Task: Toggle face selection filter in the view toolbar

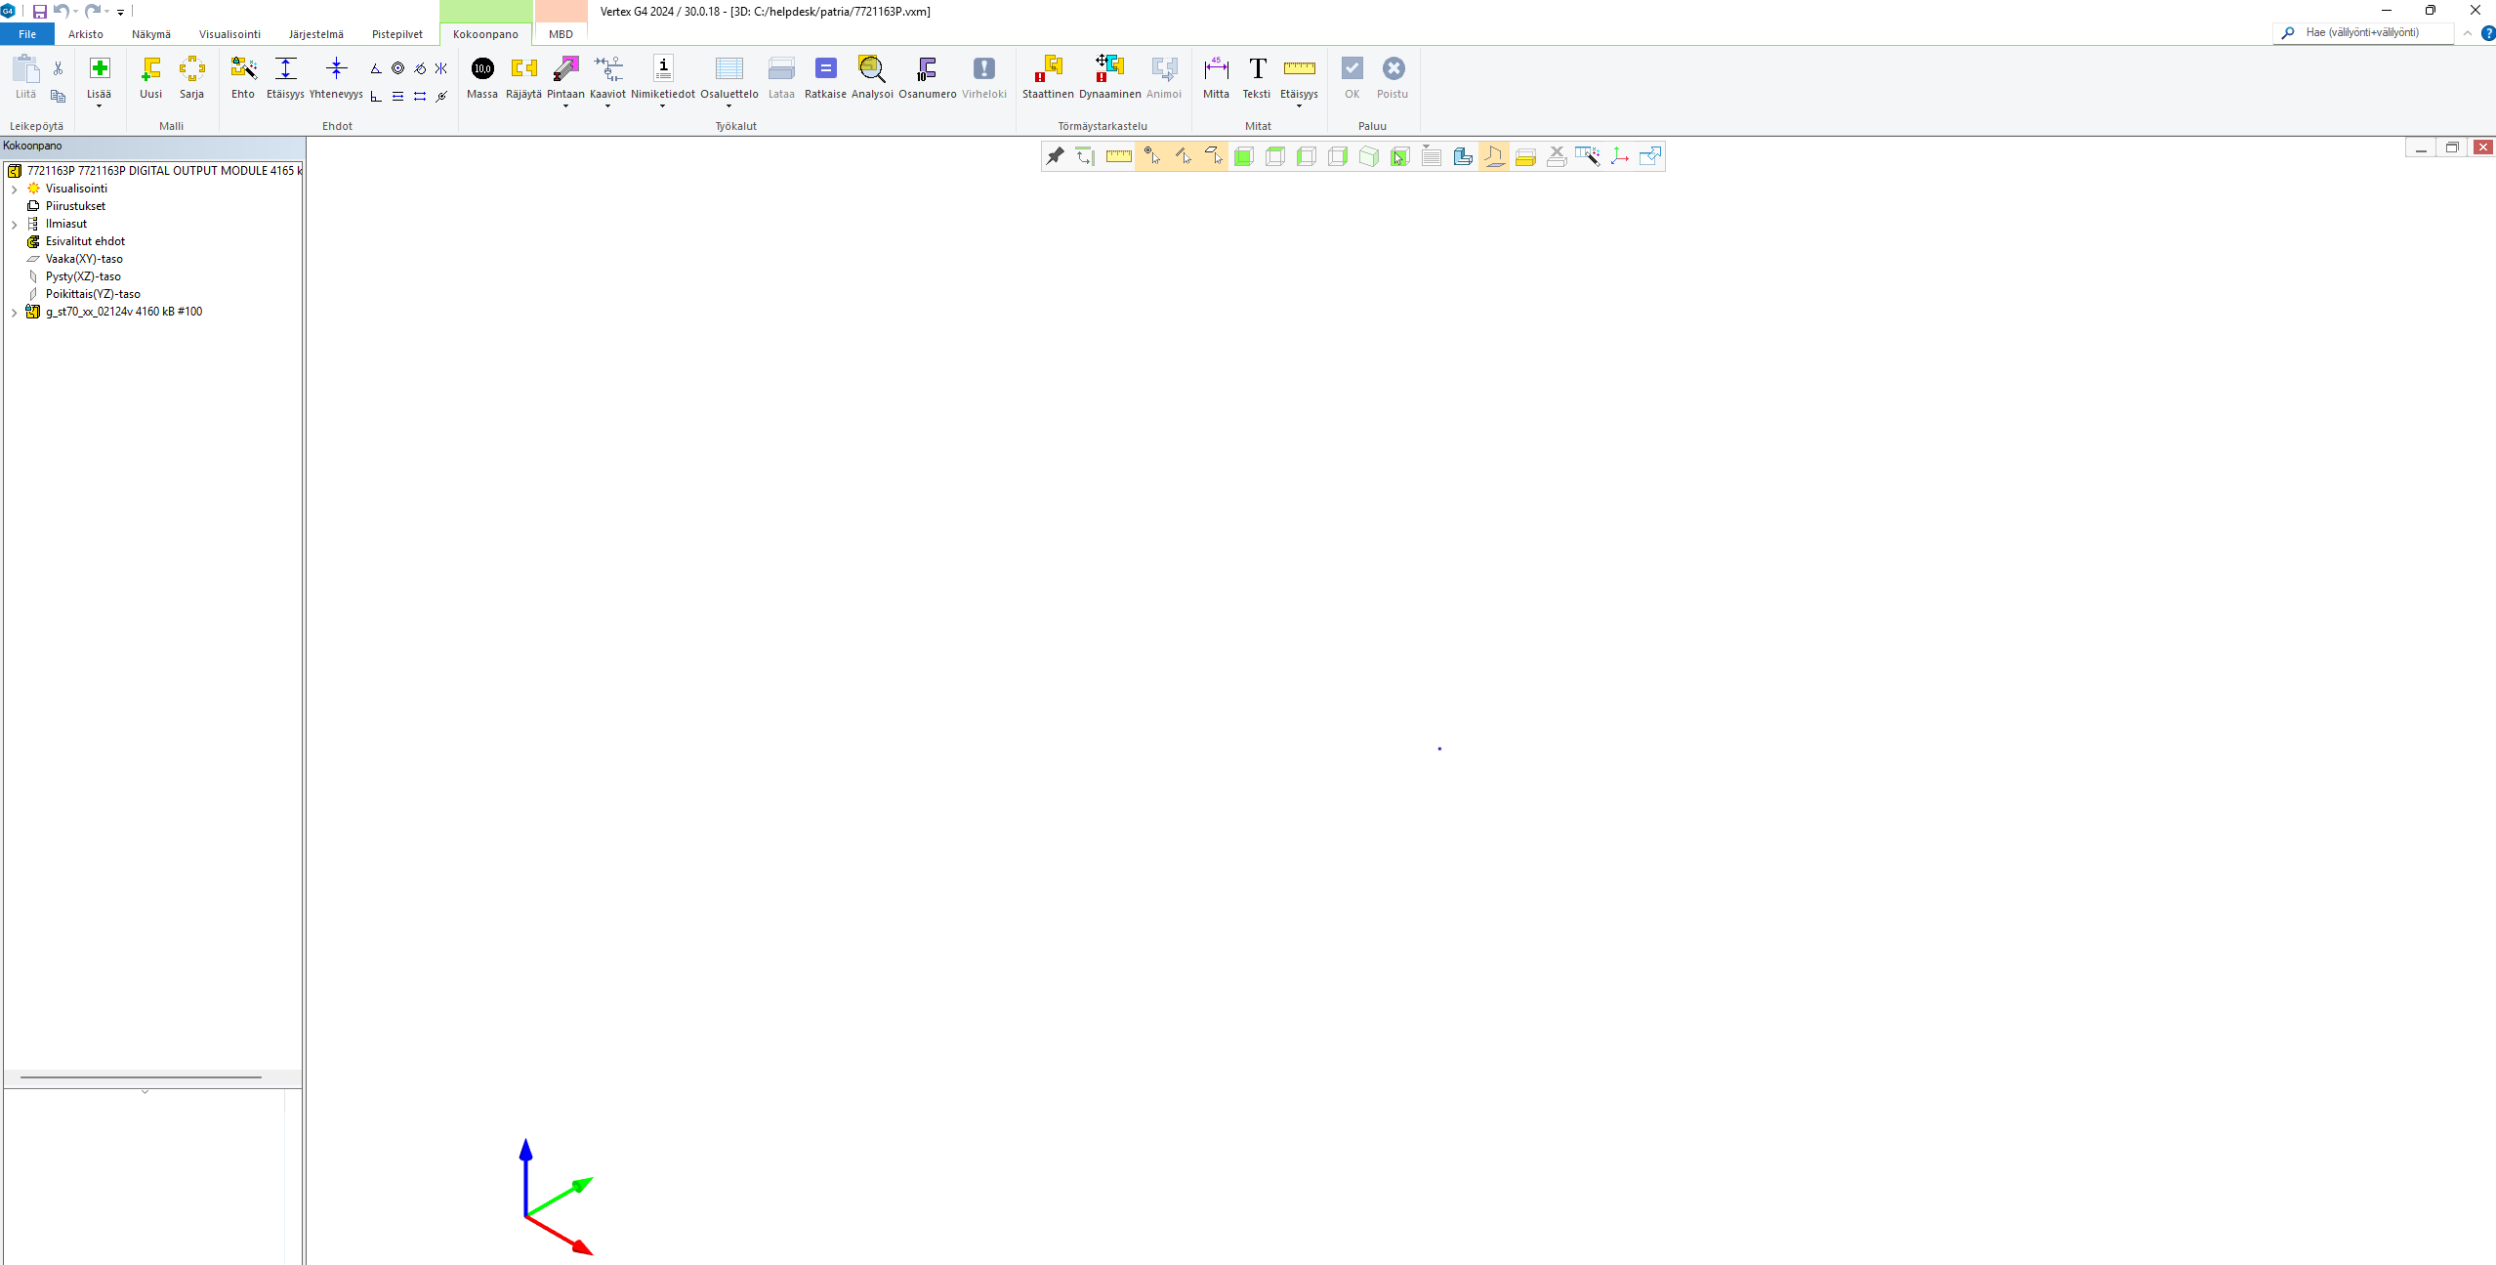Action: pyautogui.click(x=1214, y=156)
